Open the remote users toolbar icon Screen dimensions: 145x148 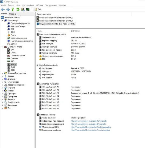(23, 9)
